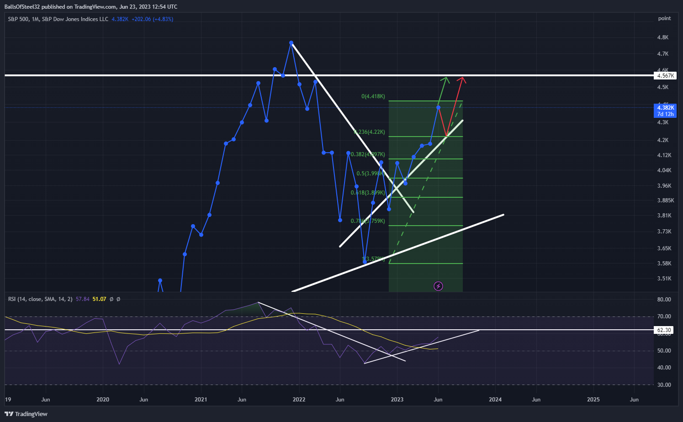Click the 4.567K horizontal line price label
This screenshot has height=422, width=683.
pyautogui.click(x=665, y=76)
